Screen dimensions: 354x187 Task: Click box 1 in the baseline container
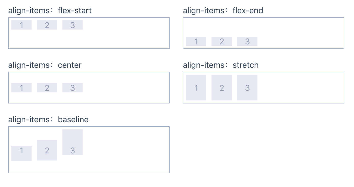pos(21,153)
